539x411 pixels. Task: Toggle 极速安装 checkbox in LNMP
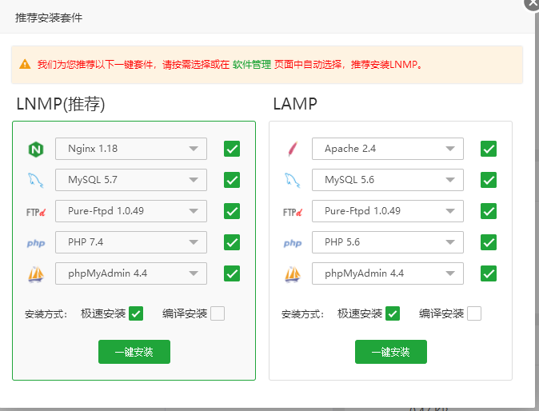coord(136,313)
